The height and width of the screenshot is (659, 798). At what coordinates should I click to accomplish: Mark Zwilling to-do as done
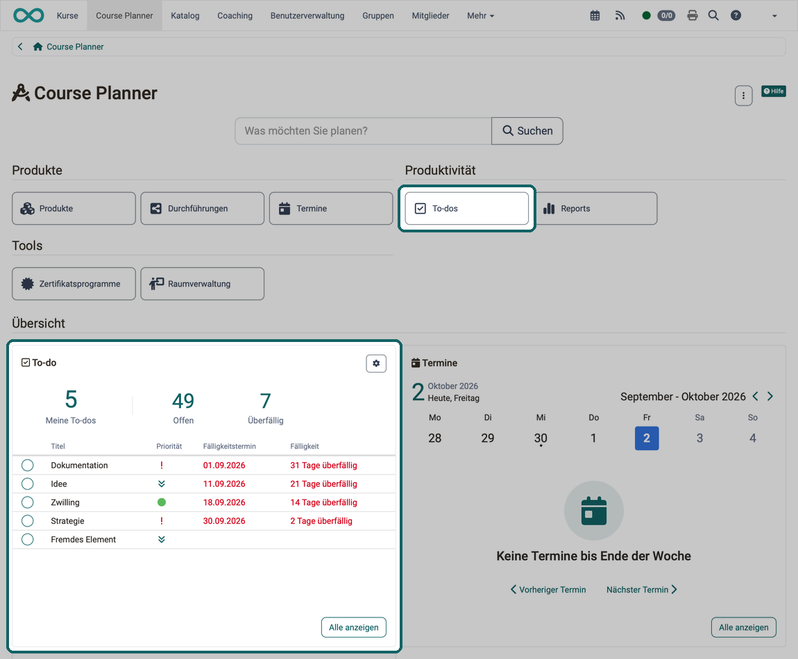[x=28, y=502]
